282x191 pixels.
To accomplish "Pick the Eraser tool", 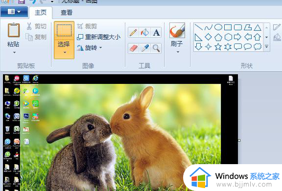I will pos(133,48).
